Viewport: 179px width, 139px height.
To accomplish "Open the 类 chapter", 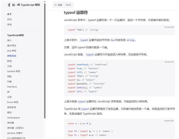I will [8, 92].
